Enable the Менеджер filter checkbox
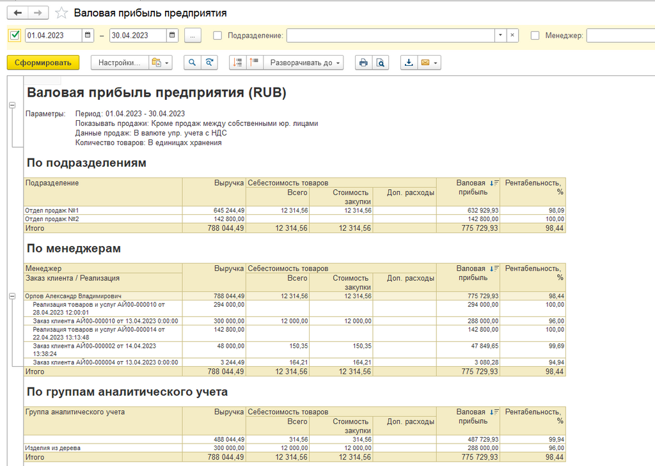The height and width of the screenshot is (466, 655). point(535,36)
